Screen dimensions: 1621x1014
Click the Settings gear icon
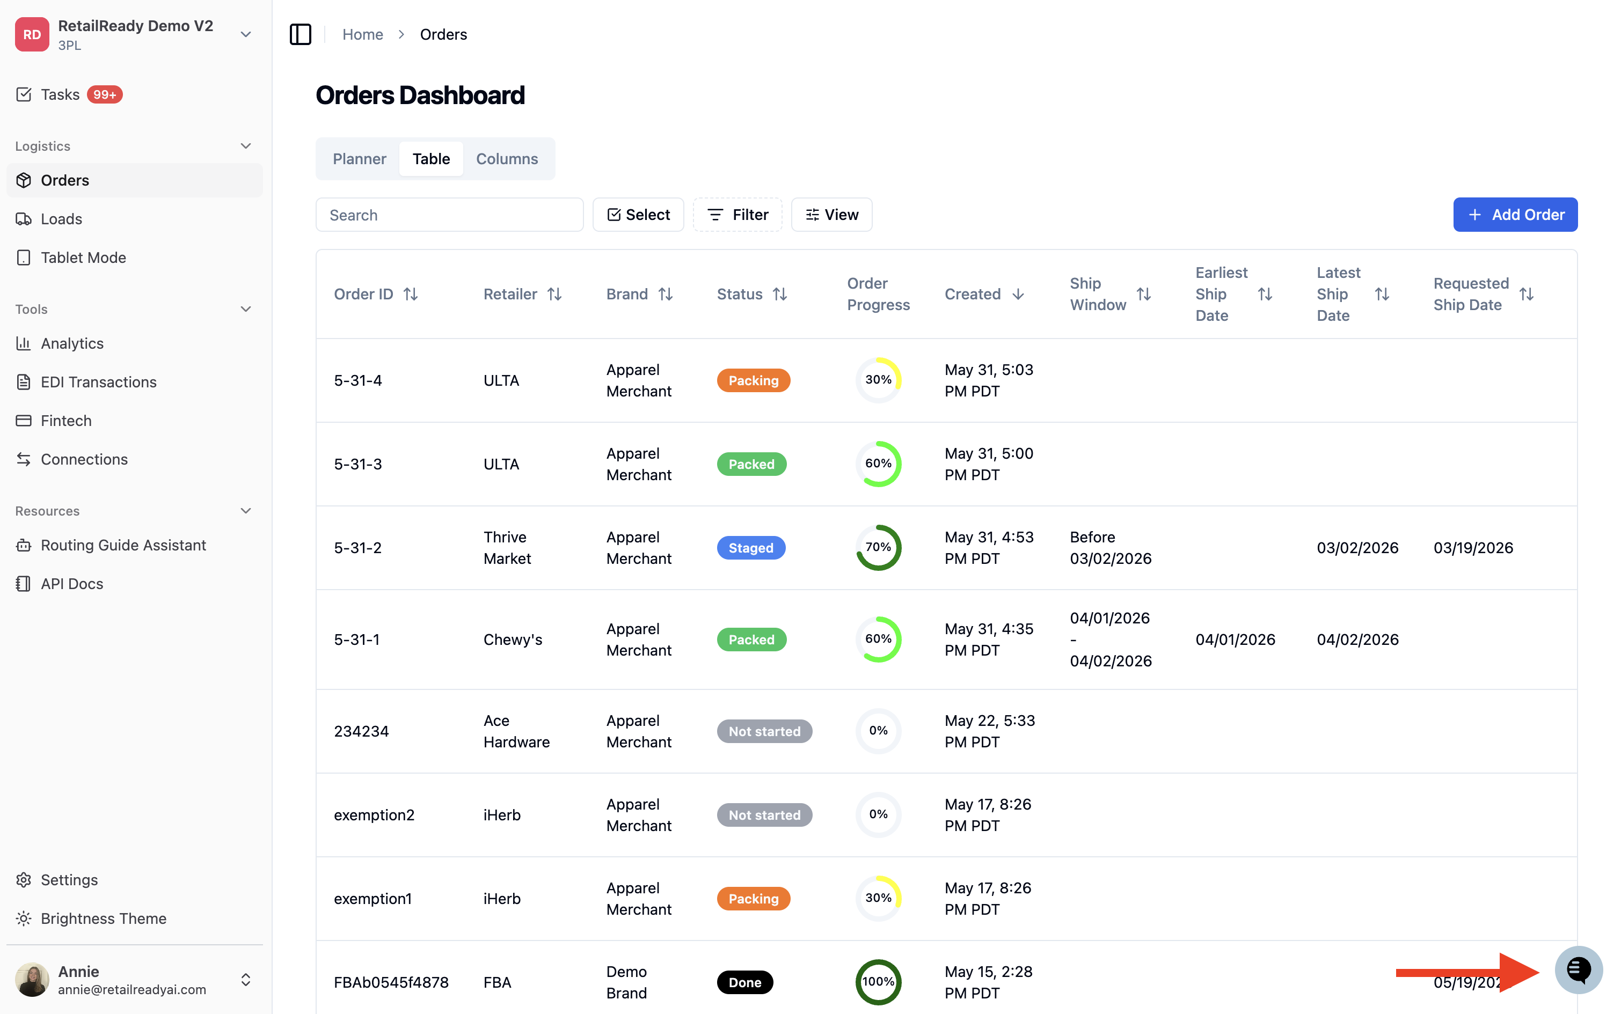pyautogui.click(x=24, y=880)
